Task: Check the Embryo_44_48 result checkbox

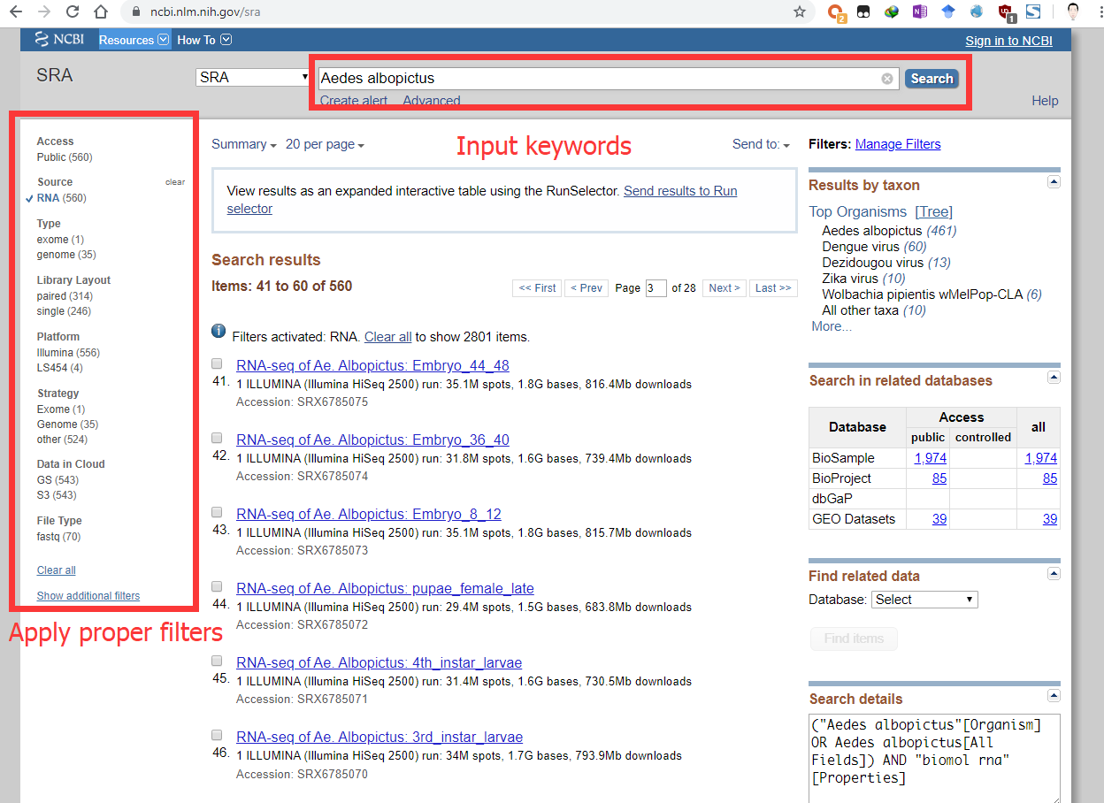Action: click(x=217, y=363)
